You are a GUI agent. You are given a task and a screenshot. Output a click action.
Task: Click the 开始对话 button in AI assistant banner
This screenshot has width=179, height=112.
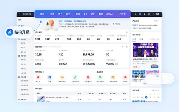(117, 24)
